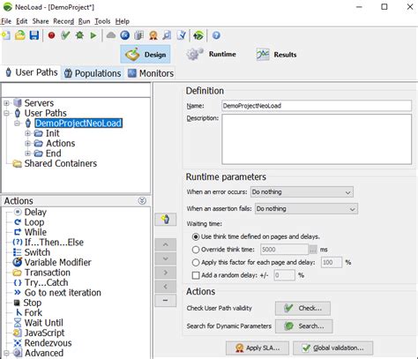Open the When an error occurs dropdown
The height and width of the screenshot is (359, 418).
(x=302, y=192)
